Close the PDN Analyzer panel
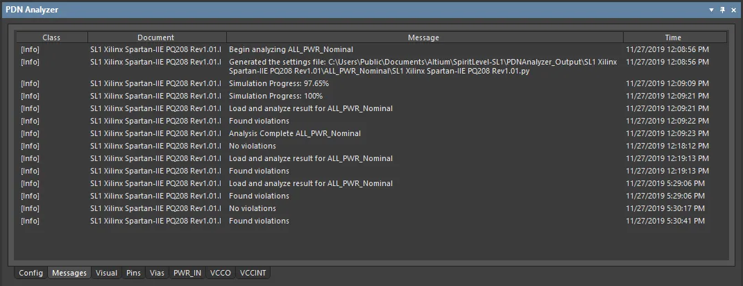Screen dimensions: 743x286 pyautogui.click(x=733, y=10)
